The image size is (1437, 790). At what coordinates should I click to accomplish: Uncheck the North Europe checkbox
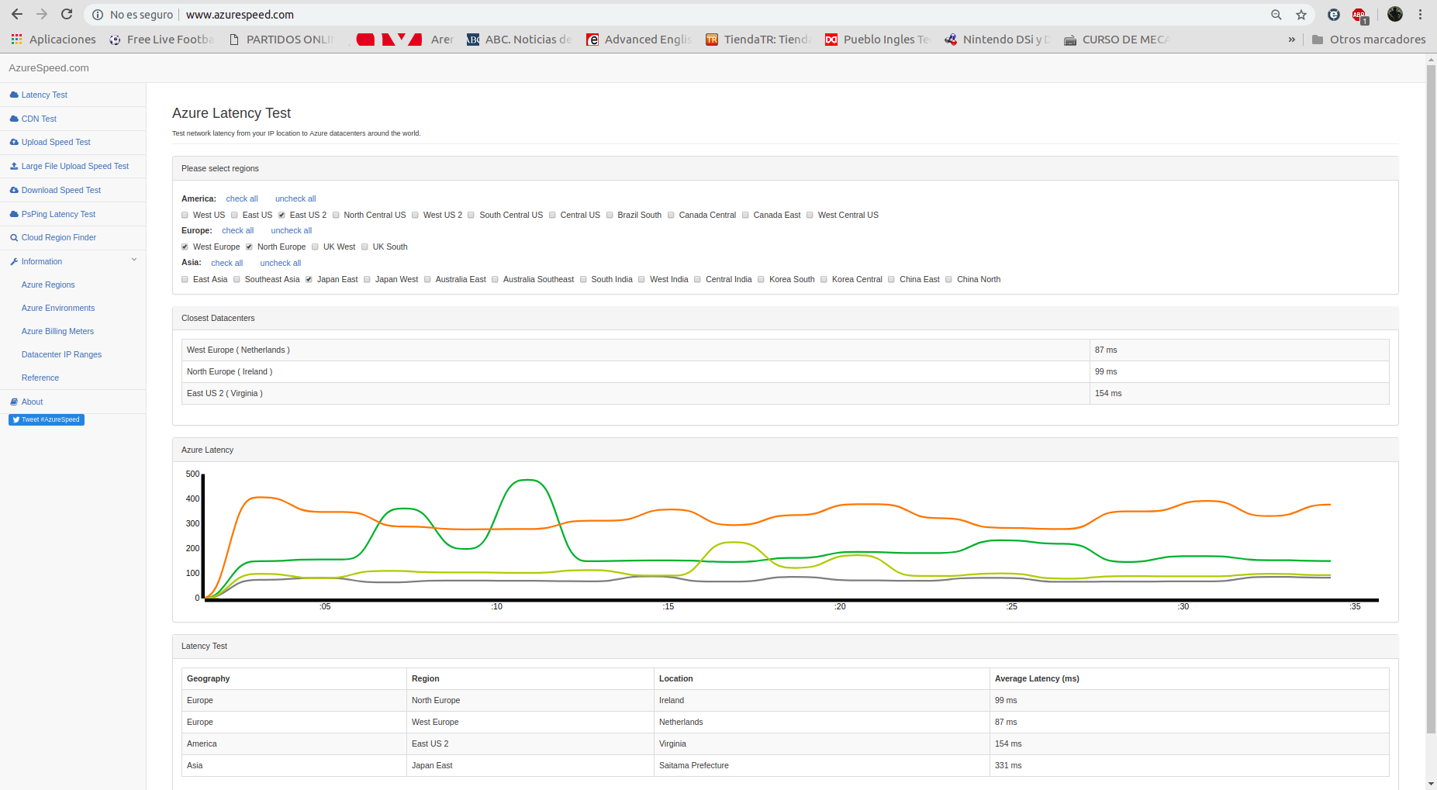tap(249, 247)
